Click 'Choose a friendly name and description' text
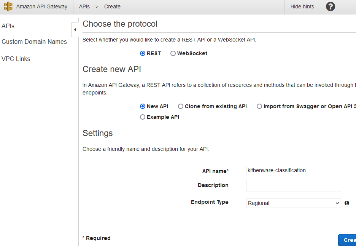The height and width of the screenshot is (248, 356). (146, 149)
